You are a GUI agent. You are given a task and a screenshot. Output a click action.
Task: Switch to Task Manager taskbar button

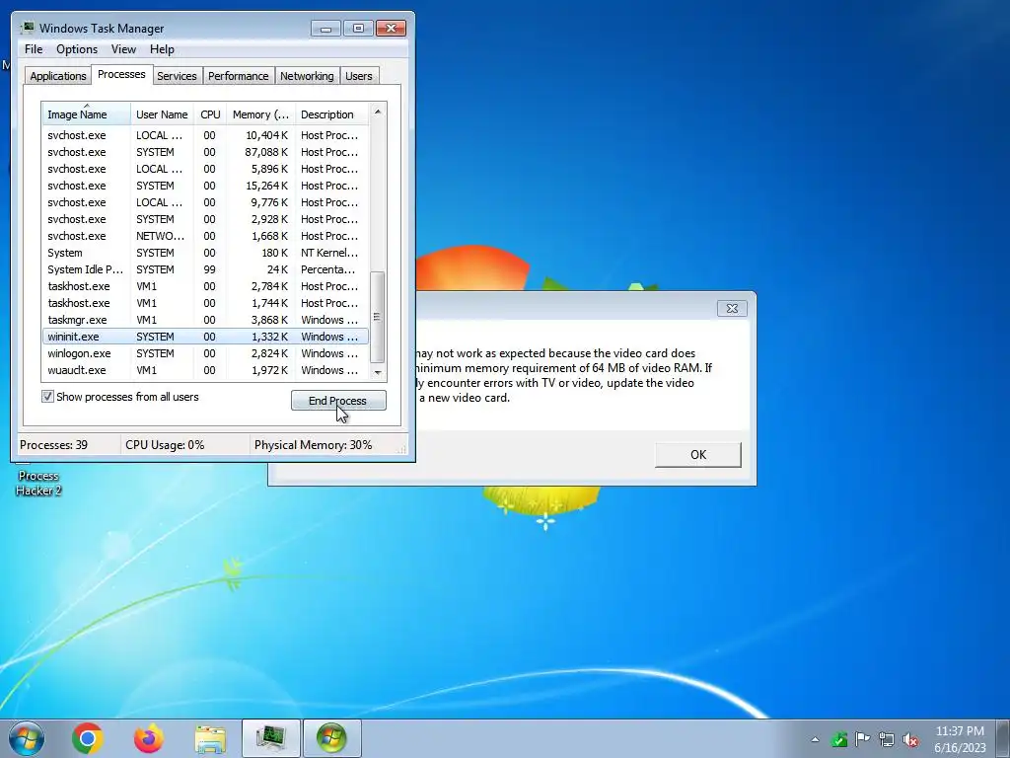point(271,738)
